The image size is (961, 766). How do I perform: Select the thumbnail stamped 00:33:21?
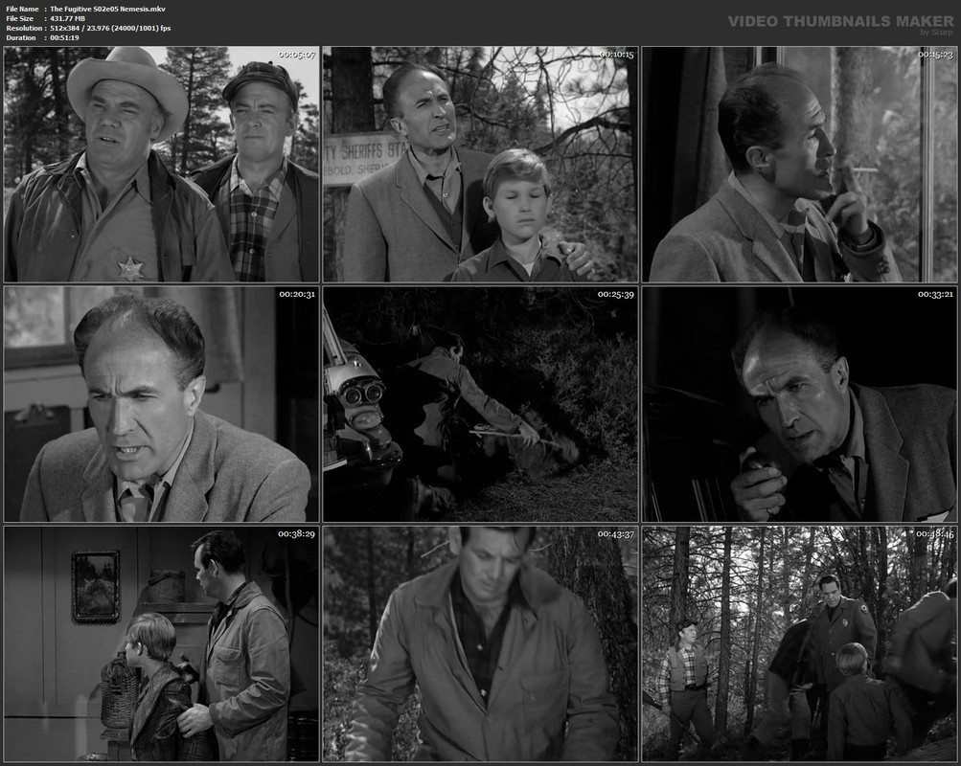click(799, 404)
